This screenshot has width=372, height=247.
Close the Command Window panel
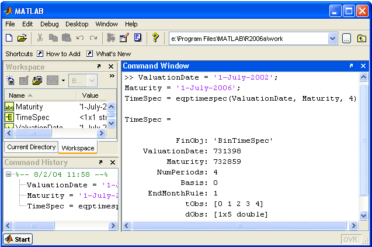point(363,66)
